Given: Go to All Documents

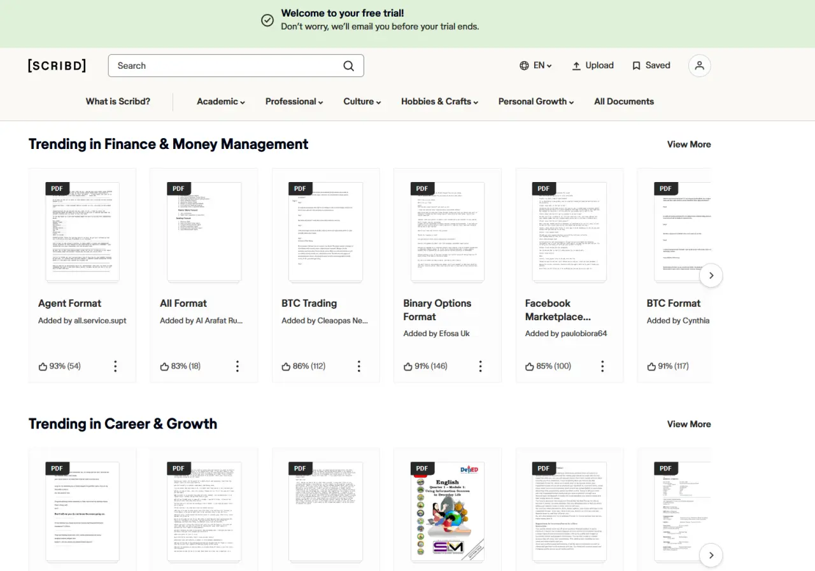Looking at the screenshot, I should coord(624,101).
